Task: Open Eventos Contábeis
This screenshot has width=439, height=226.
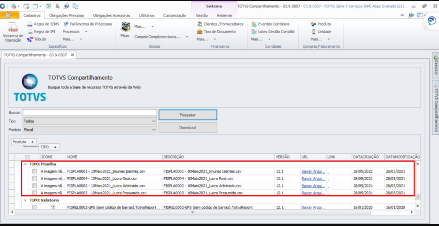Action: click(270, 24)
